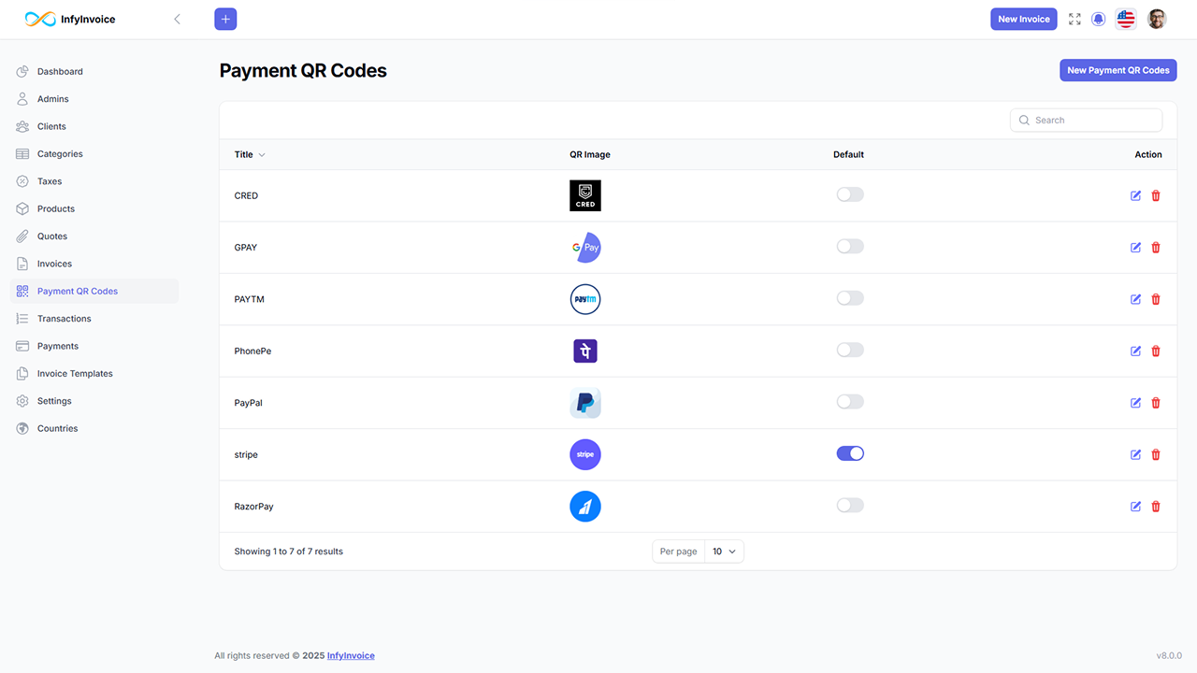Disable the stripe default toggle
This screenshot has width=1197, height=673.
(849, 452)
